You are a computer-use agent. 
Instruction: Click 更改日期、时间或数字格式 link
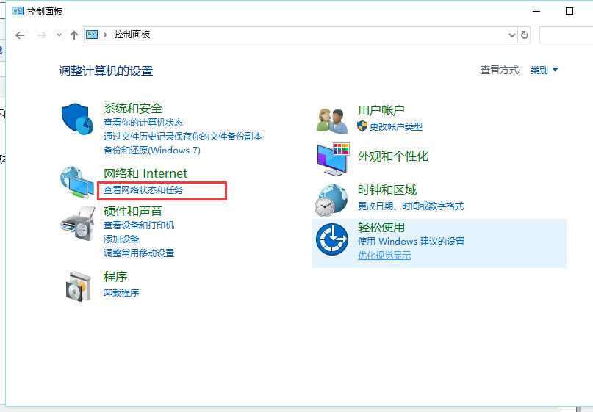point(411,206)
